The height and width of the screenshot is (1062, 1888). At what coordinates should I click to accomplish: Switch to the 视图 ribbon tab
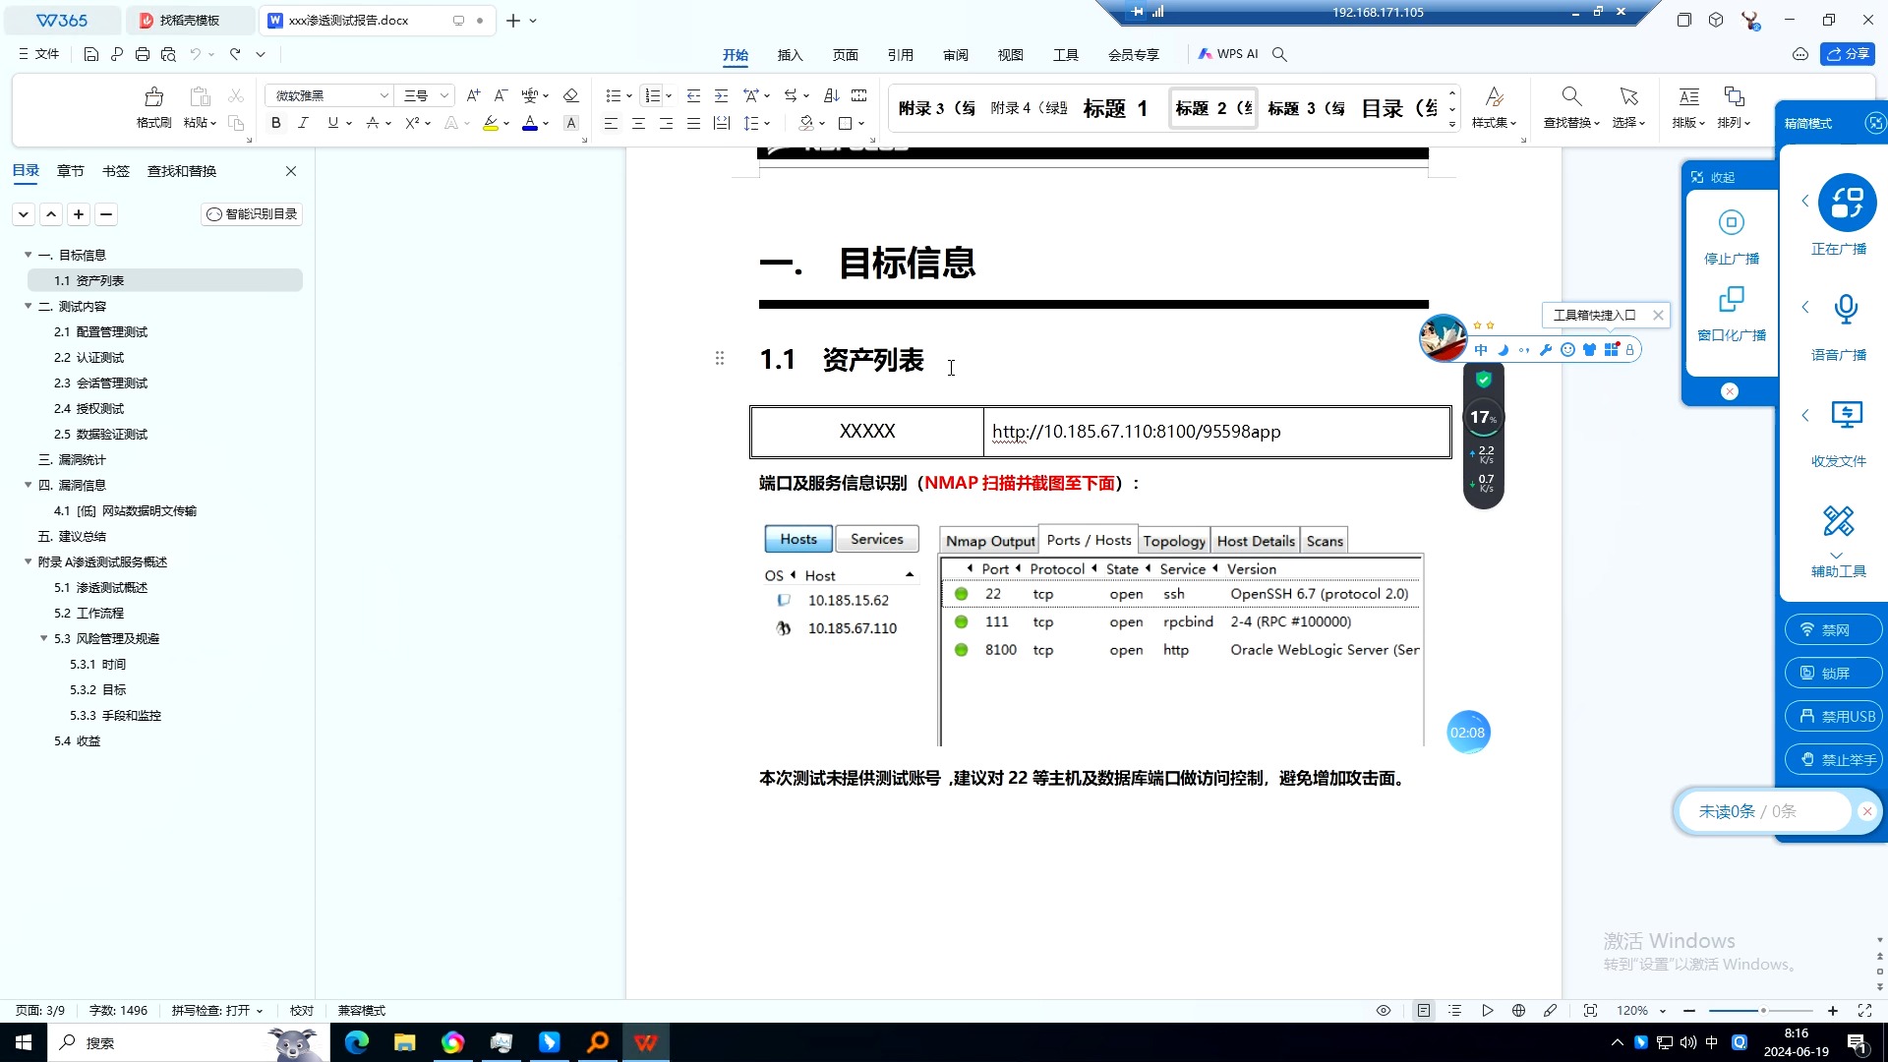(x=1010, y=55)
